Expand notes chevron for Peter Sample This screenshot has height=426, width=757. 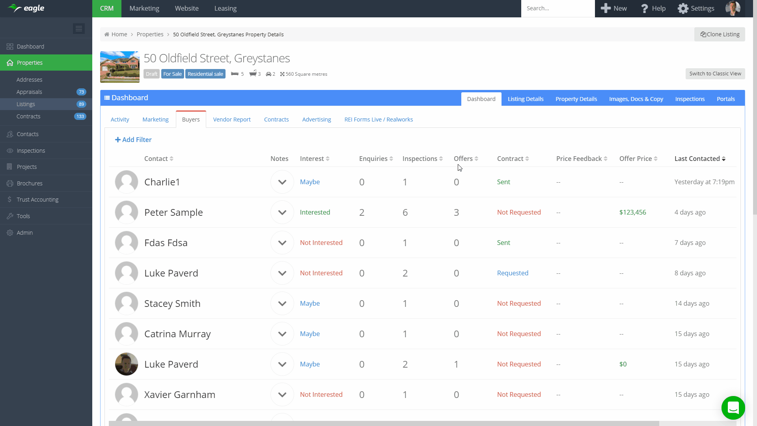[x=282, y=212]
